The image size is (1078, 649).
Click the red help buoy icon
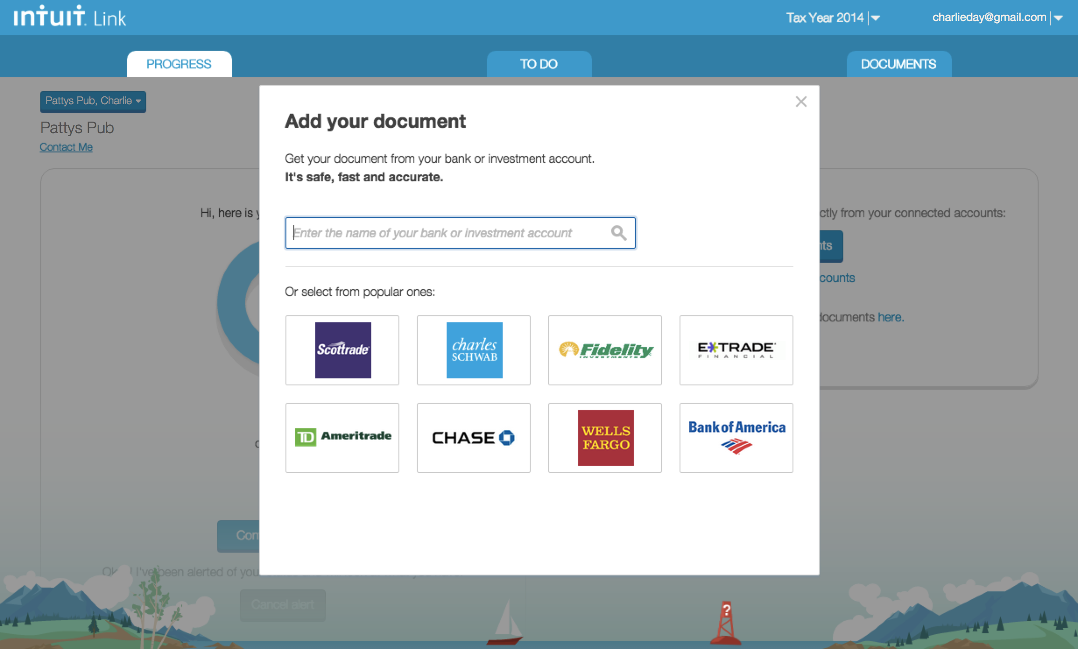coord(725,622)
